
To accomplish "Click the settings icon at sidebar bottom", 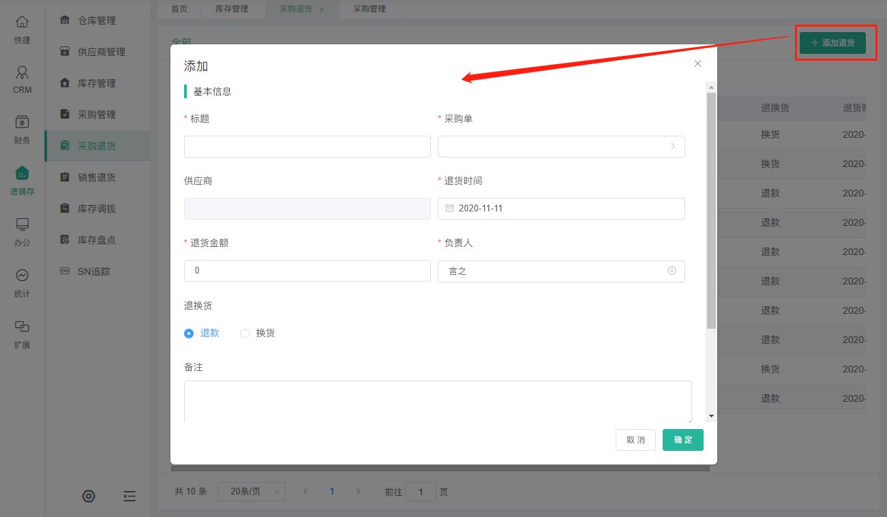I will pyautogui.click(x=89, y=496).
